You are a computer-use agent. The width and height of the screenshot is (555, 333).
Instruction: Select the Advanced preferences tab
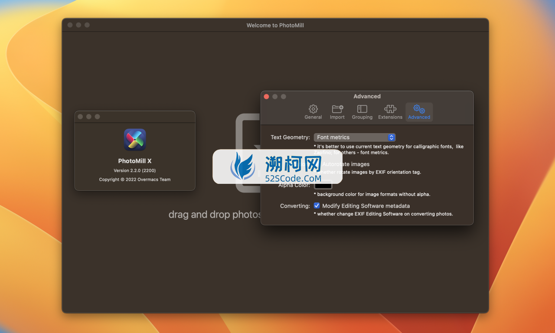(419, 112)
